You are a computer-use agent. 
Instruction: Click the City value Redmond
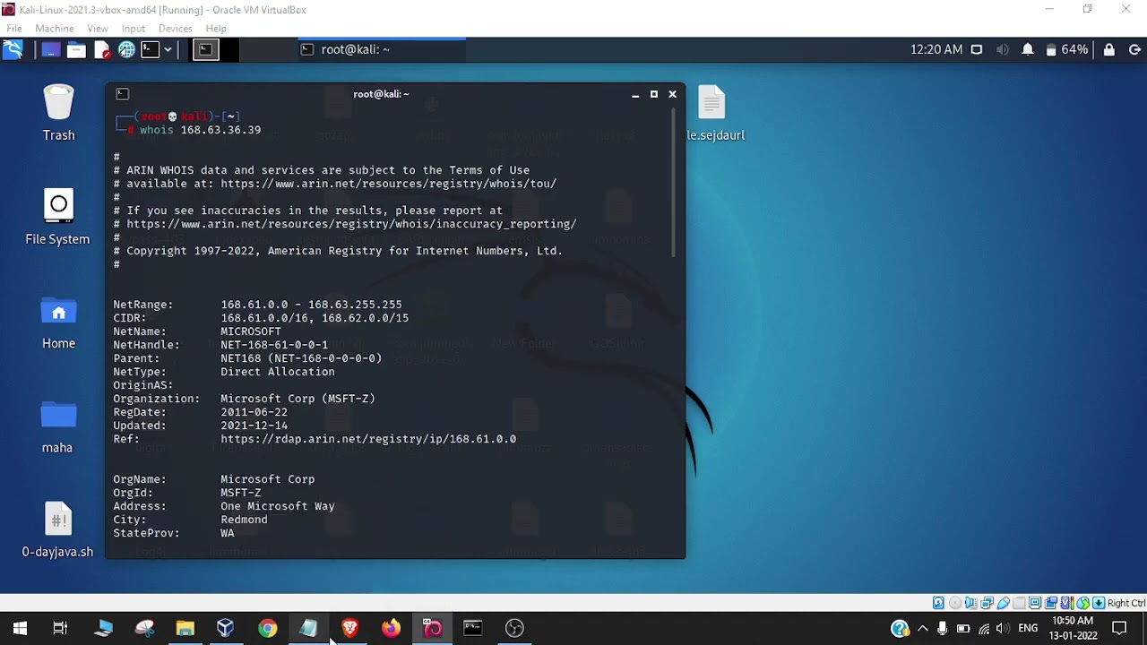244,520
